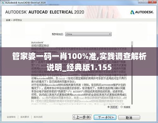Click the Autodesk logo at top right
This screenshot has height=123, width=158.
[x=142, y=12]
